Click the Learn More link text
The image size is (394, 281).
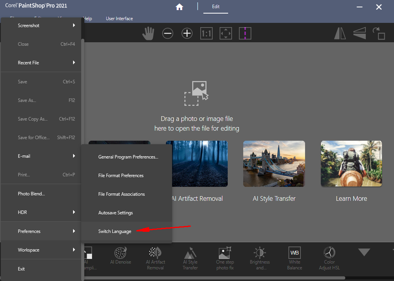pyautogui.click(x=351, y=199)
